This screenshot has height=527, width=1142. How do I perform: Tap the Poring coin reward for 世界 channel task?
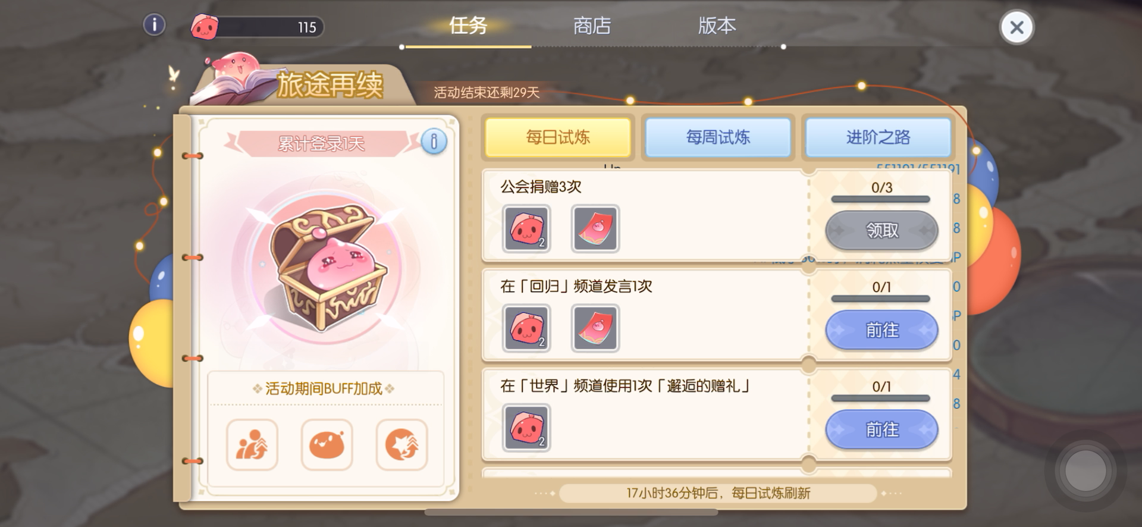[x=526, y=428]
